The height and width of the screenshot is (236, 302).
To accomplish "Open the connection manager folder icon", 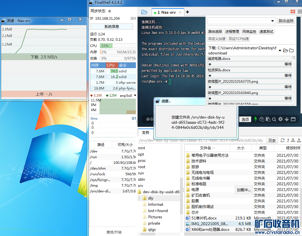I will (144, 12).
